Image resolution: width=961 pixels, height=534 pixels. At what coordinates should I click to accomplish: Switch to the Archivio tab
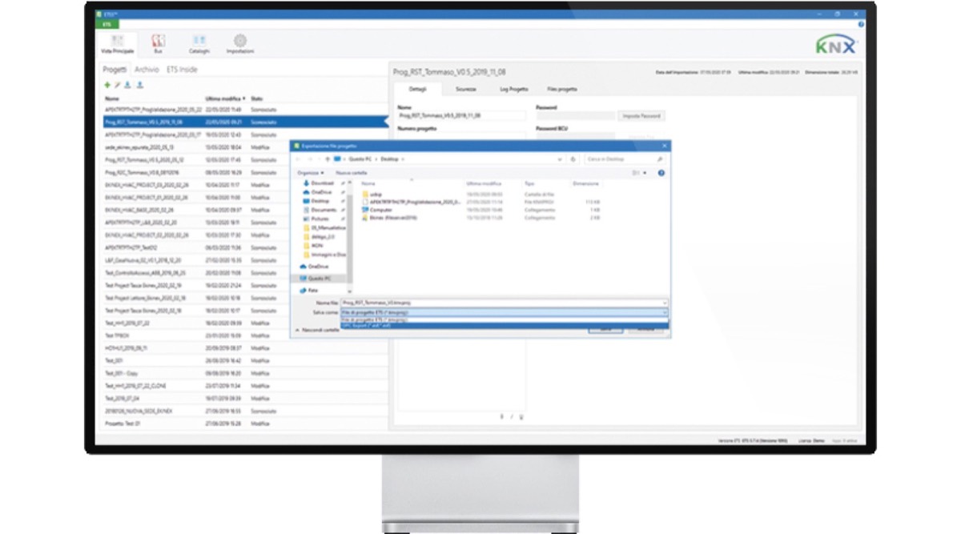pyautogui.click(x=147, y=70)
